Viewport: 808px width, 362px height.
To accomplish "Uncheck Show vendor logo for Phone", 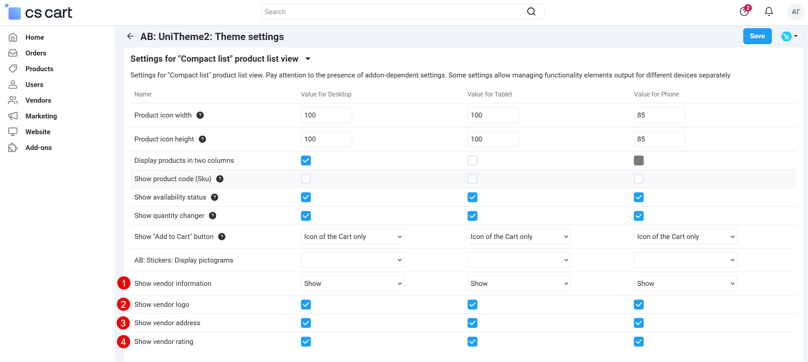I will pyautogui.click(x=638, y=304).
